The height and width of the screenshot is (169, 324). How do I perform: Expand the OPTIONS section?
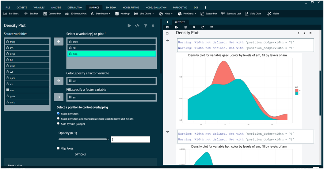[80, 154]
